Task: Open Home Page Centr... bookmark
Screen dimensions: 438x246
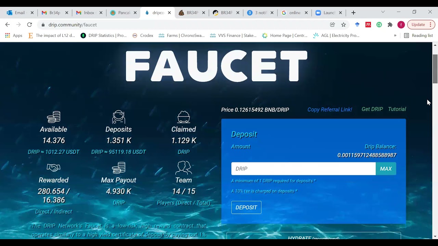Action: 285,36
